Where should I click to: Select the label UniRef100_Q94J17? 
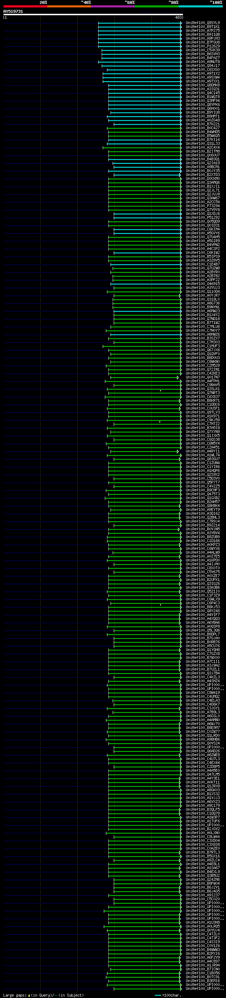(203, 66)
